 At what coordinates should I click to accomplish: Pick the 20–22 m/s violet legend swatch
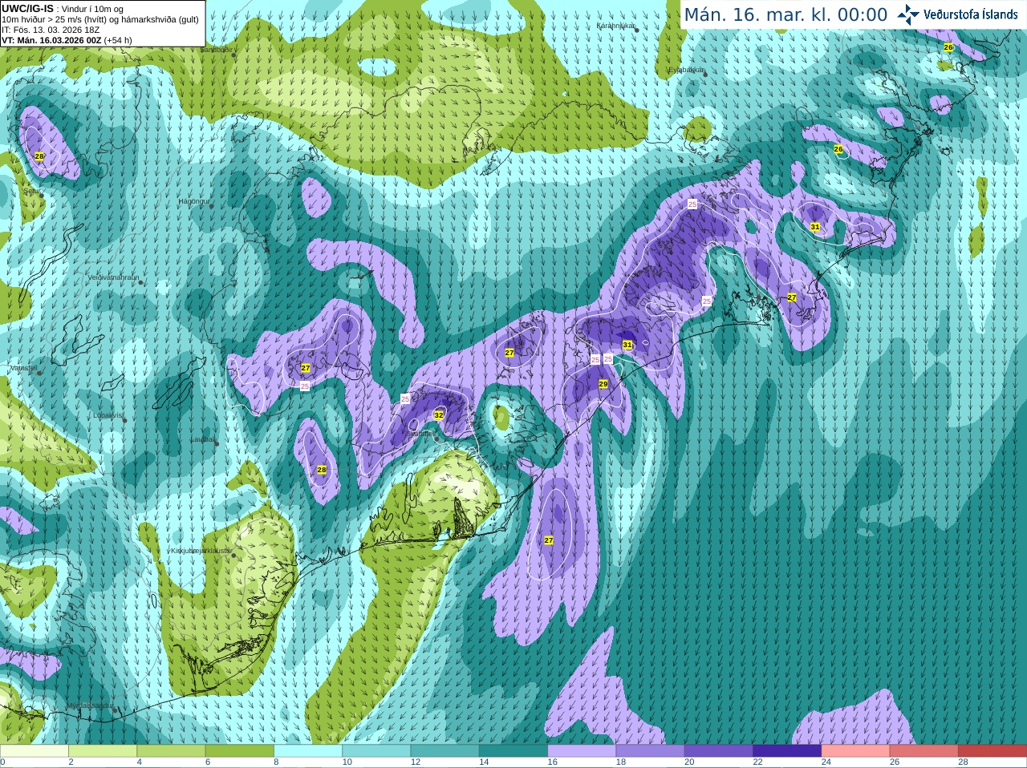click(719, 751)
